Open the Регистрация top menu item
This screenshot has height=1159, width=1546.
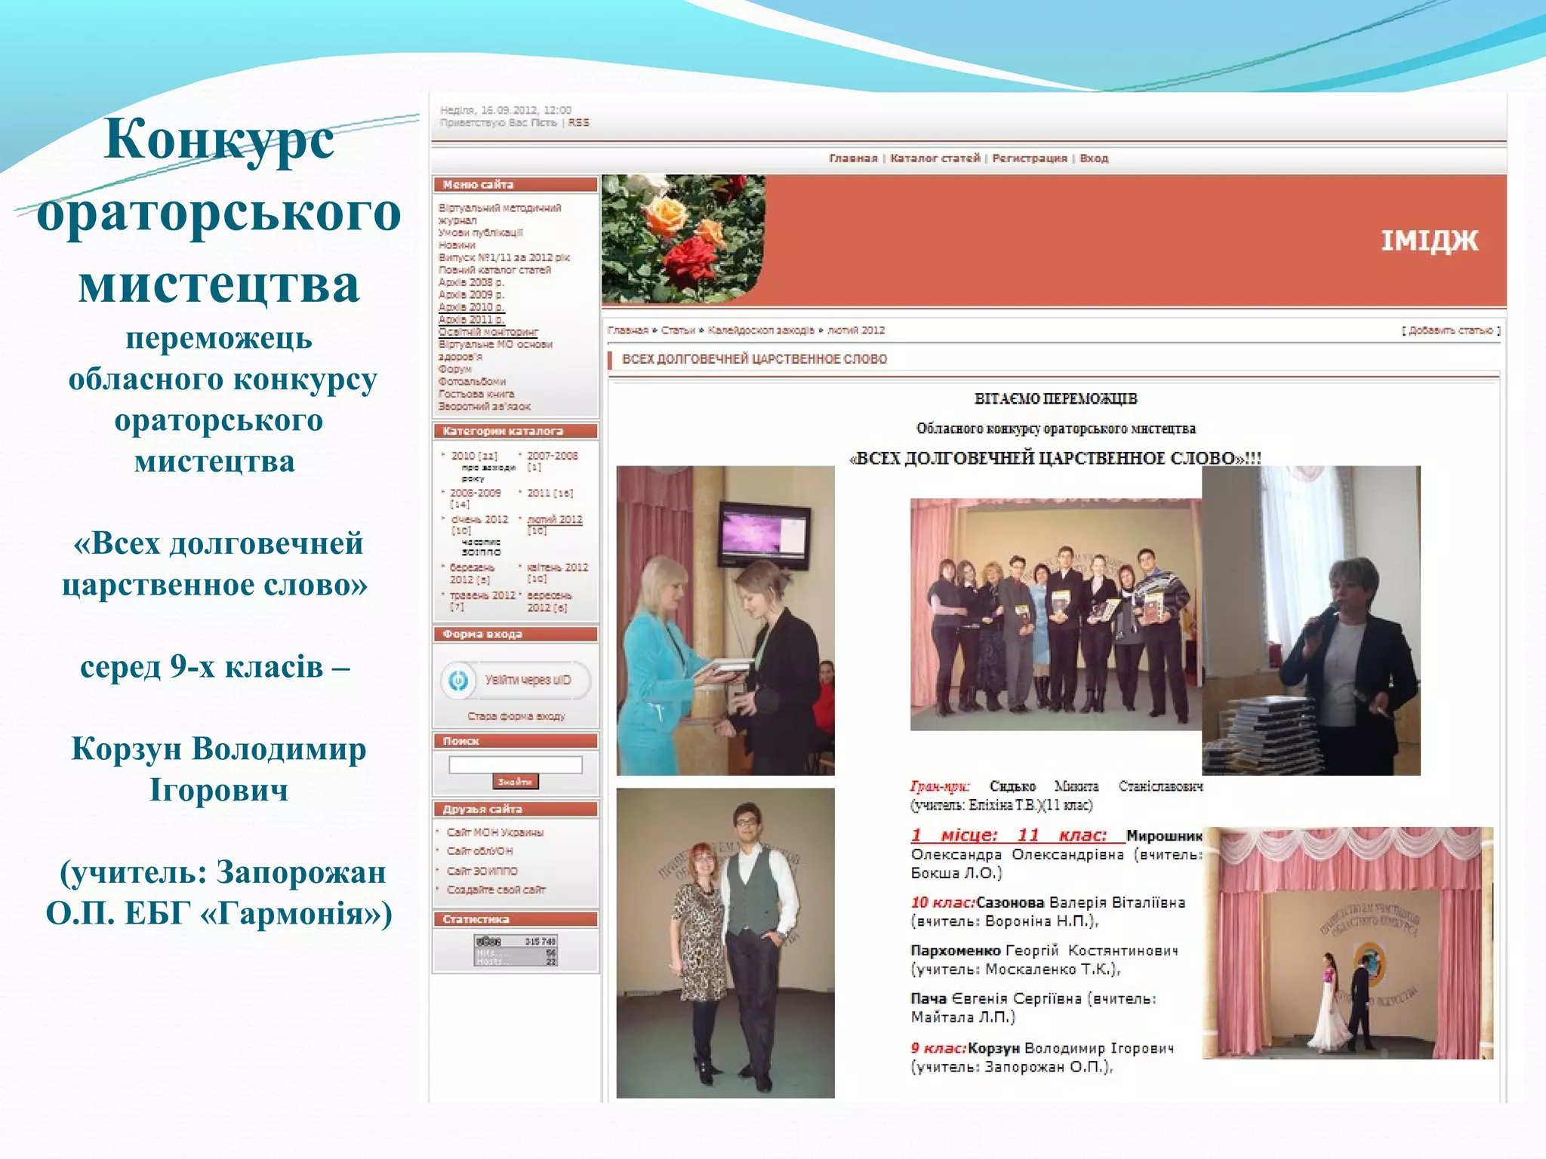click(x=1030, y=158)
